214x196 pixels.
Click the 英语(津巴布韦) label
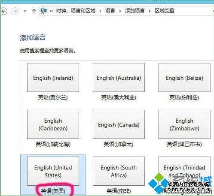pos(184,144)
